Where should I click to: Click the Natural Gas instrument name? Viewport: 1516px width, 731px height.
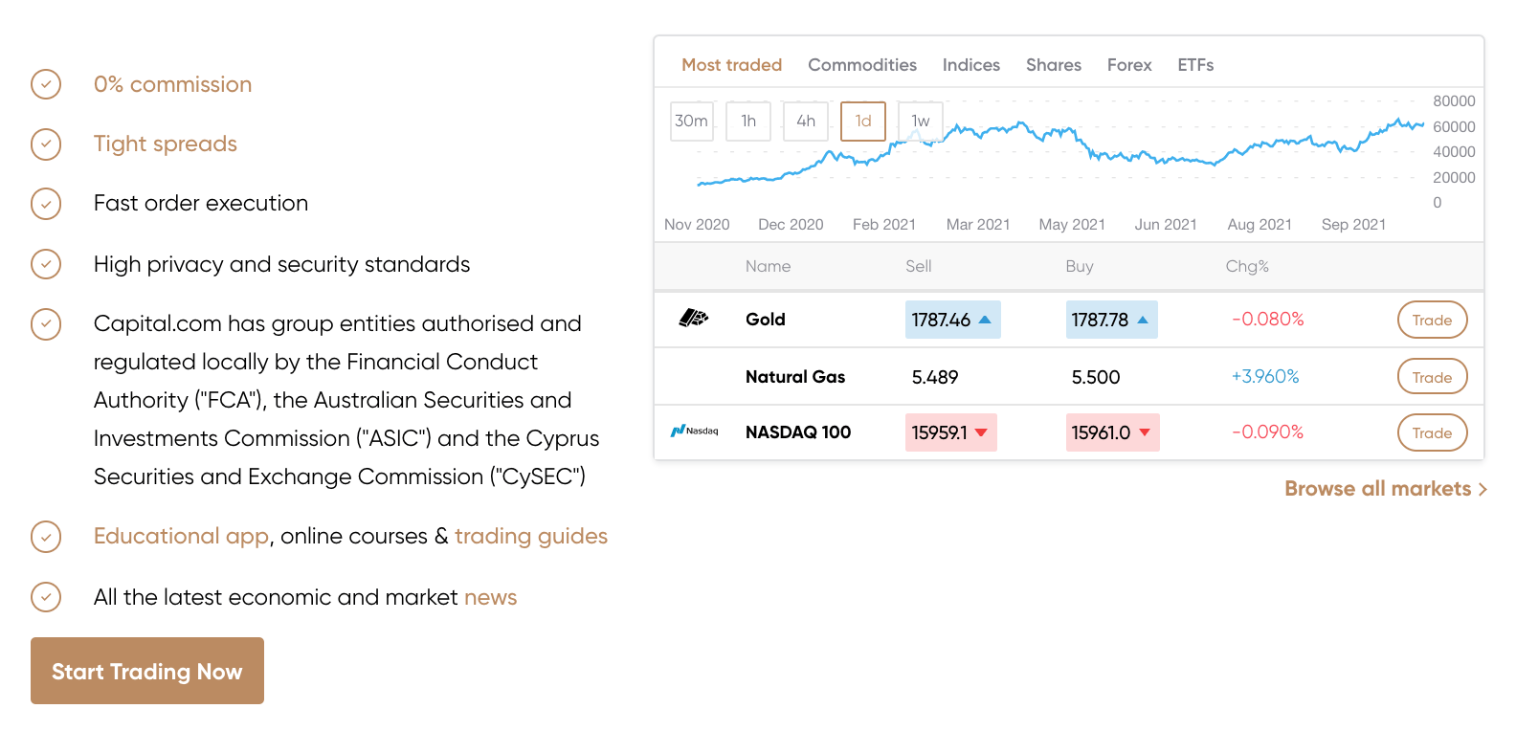click(795, 377)
